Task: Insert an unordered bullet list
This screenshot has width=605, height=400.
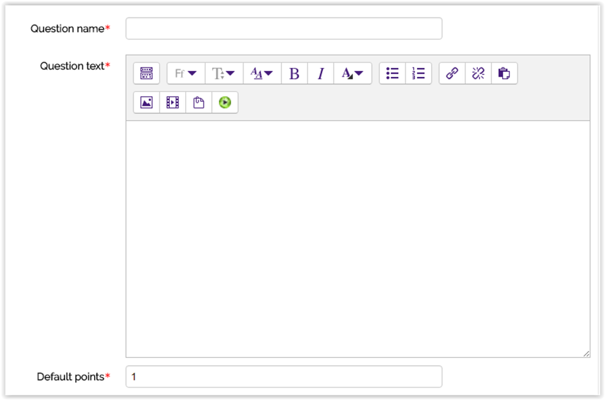Action: point(392,73)
